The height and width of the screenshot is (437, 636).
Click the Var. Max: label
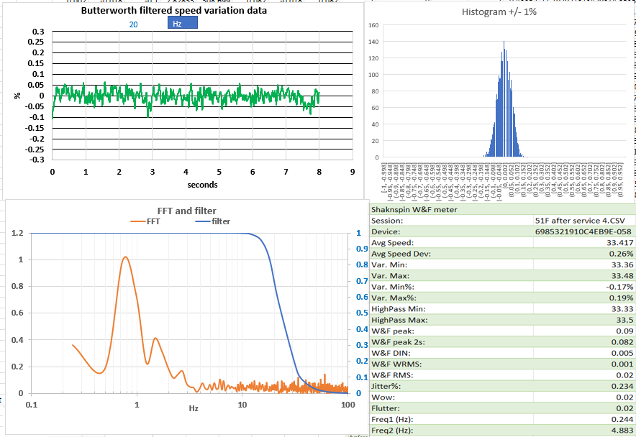click(x=390, y=276)
